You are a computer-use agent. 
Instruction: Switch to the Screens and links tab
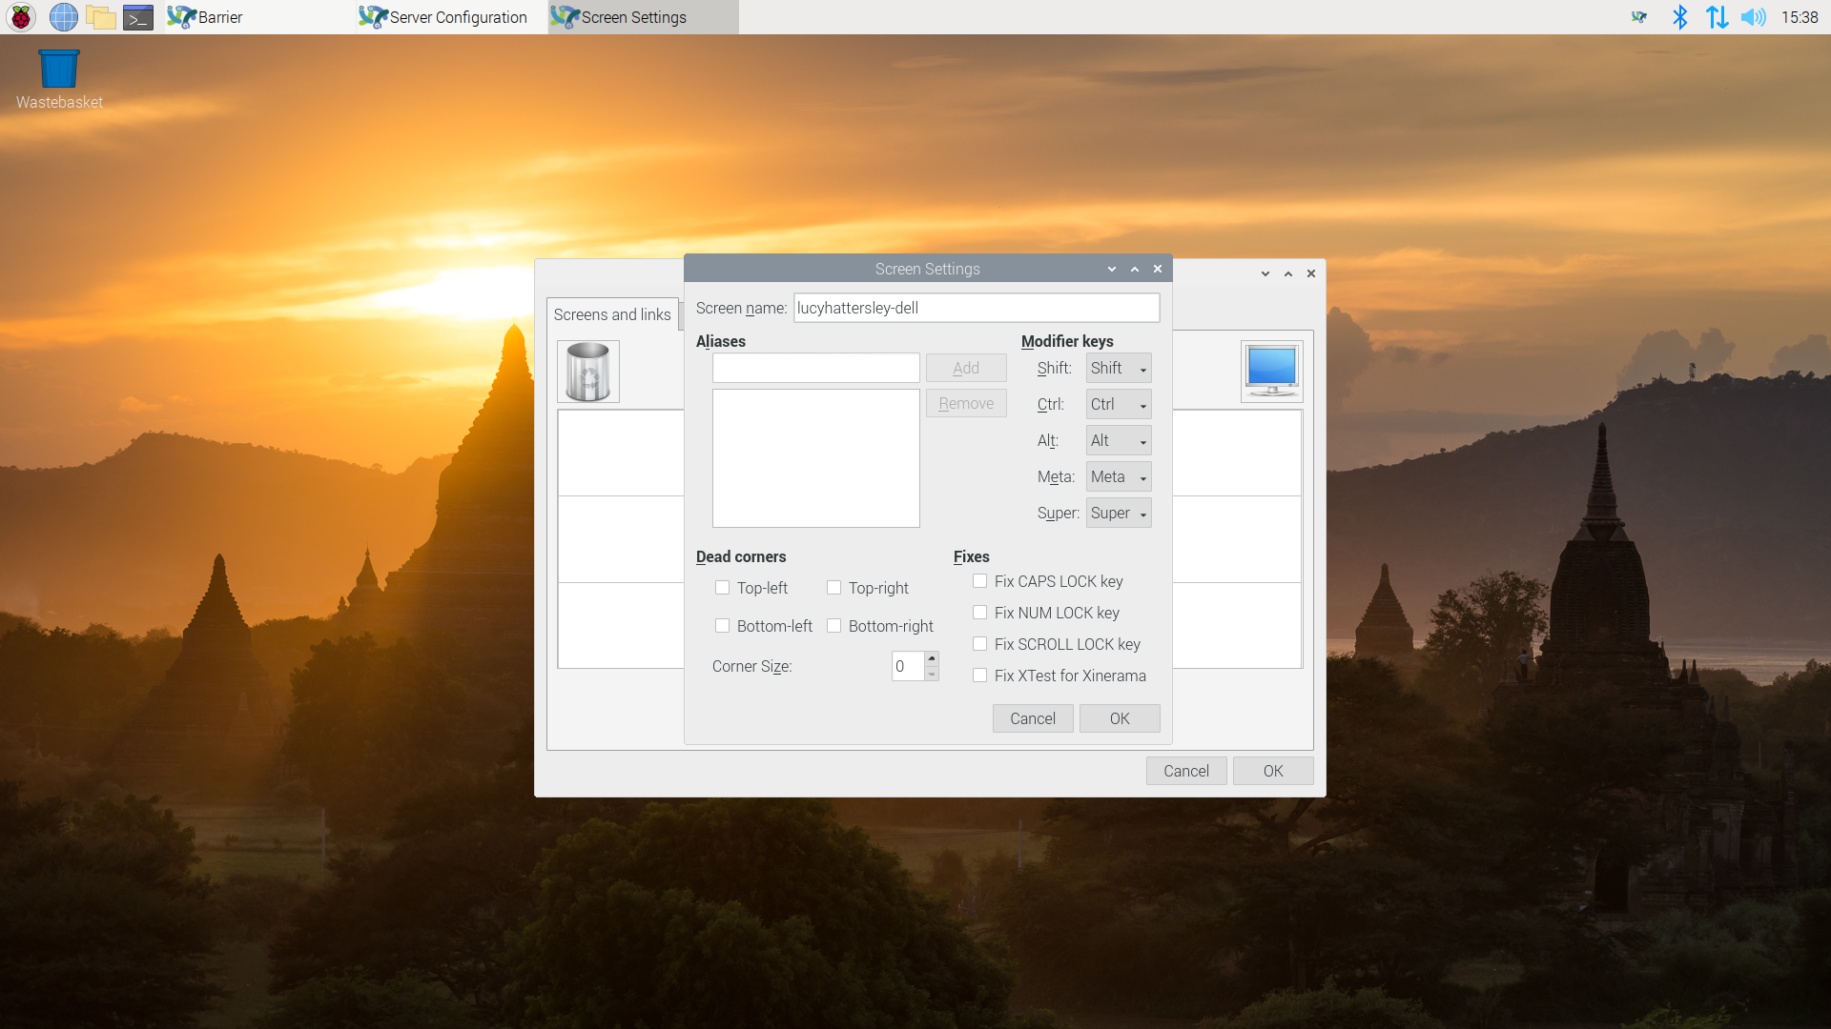pos(612,314)
